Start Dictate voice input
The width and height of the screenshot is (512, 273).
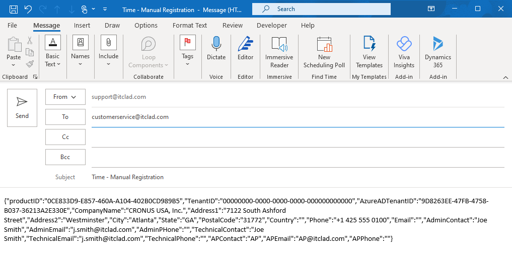216,48
